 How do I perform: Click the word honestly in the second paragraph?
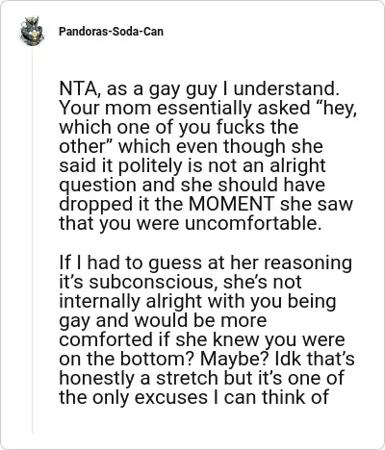click(97, 379)
